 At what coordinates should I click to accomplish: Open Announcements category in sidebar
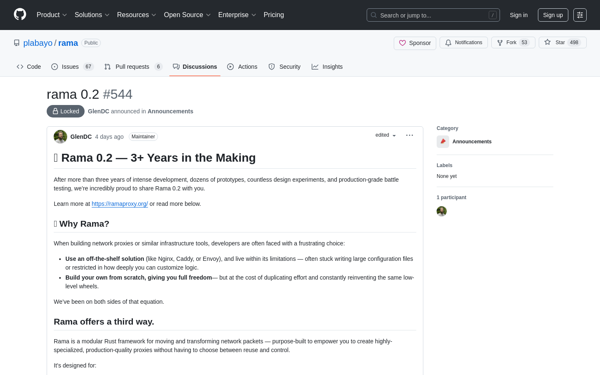click(472, 142)
